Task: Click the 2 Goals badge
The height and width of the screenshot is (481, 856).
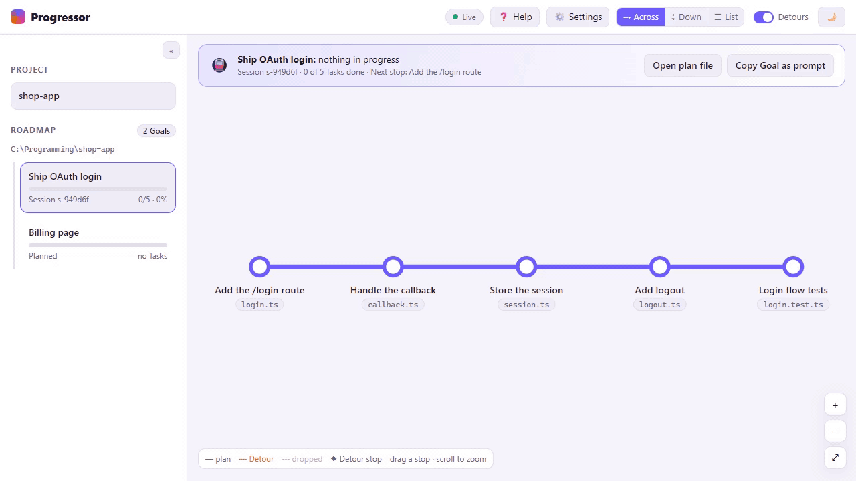Action: (x=156, y=130)
